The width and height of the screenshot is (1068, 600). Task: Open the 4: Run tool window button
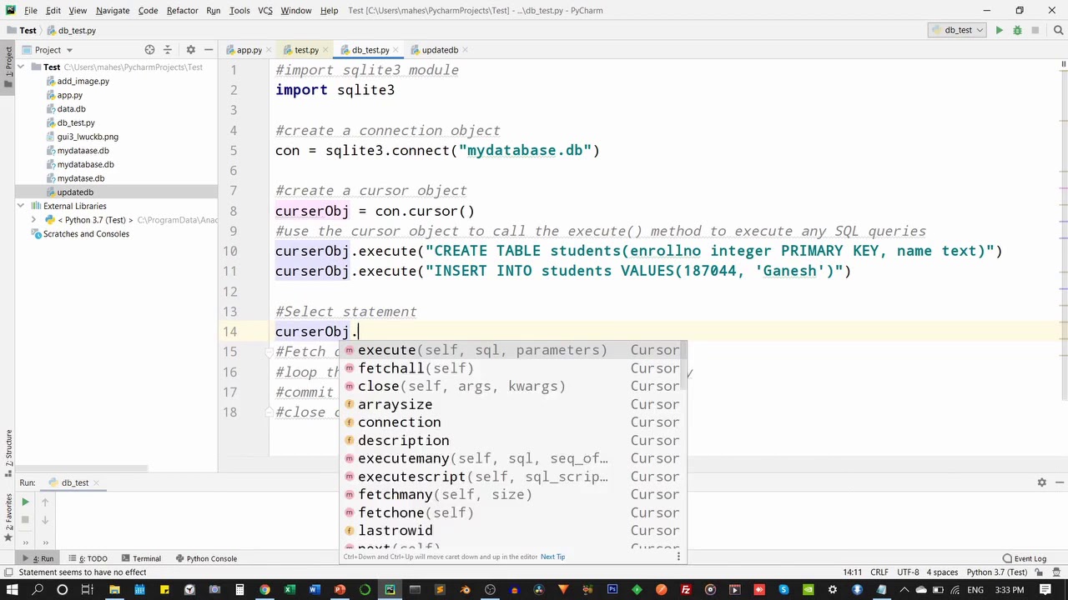click(38, 558)
